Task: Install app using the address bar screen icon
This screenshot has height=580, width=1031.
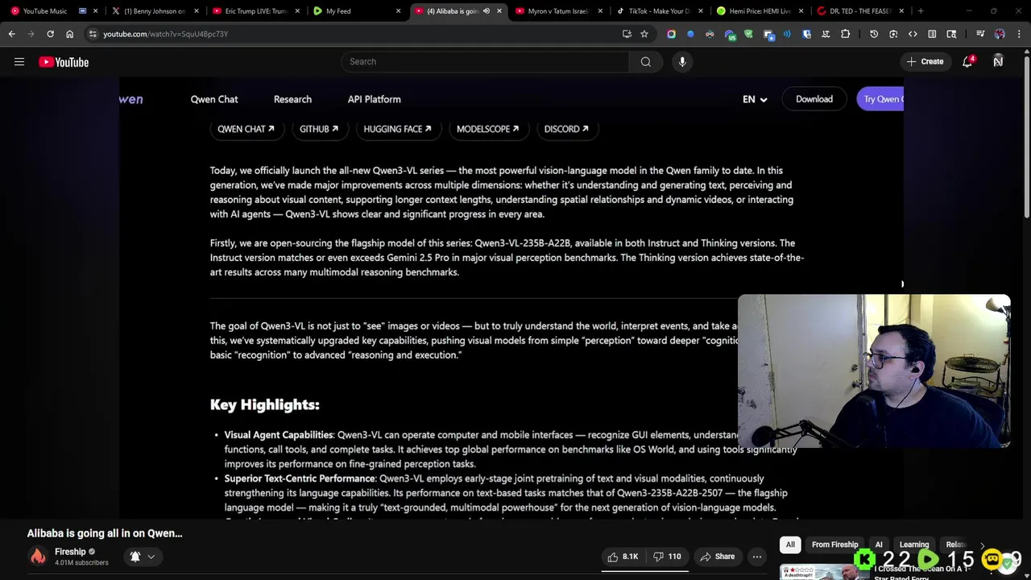Action: (x=627, y=34)
